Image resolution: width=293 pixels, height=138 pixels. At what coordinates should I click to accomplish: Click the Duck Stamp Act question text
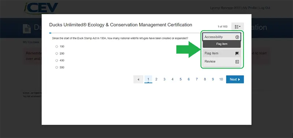pos(120,38)
